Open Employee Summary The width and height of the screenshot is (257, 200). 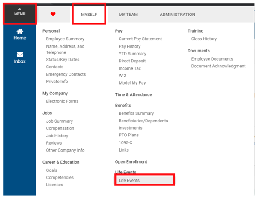point(65,39)
